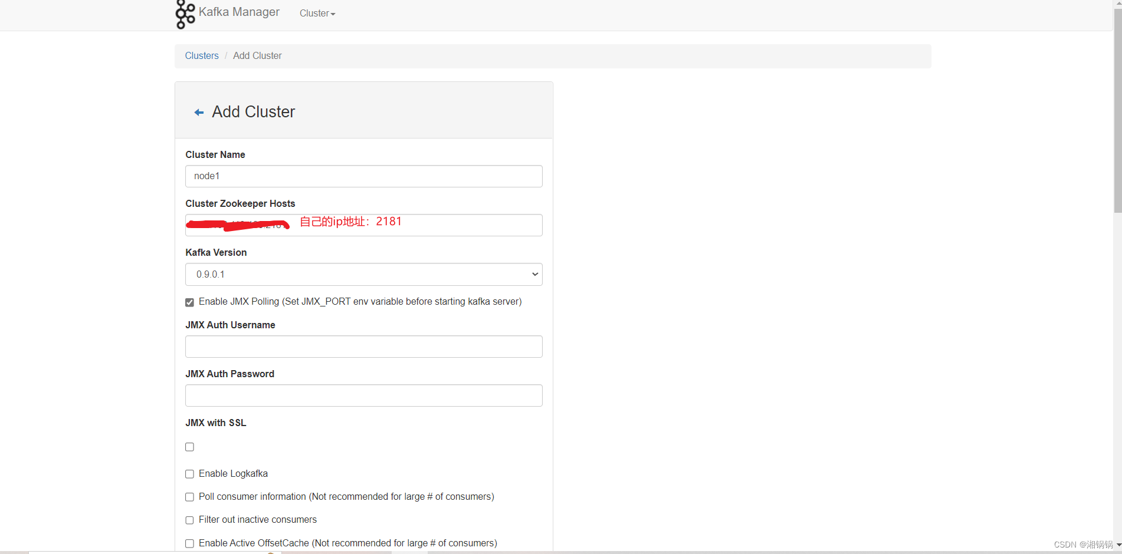Click the Kafka Manager logo icon
Image resolution: width=1122 pixels, height=554 pixels.
tap(185, 14)
